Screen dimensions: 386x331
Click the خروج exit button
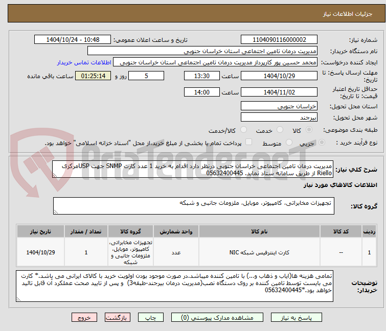[84, 318]
